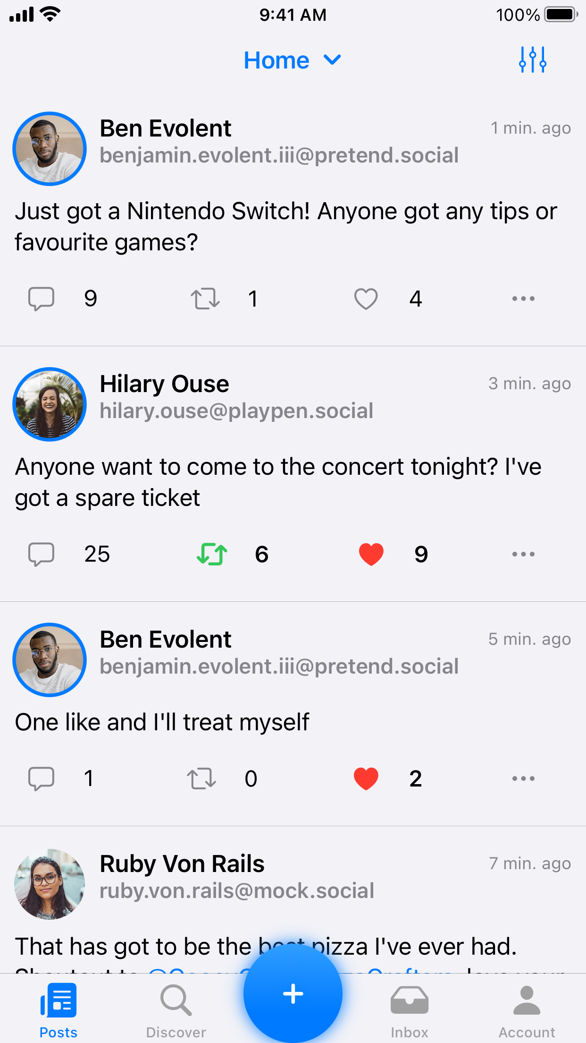Image resolution: width=586 pixels, height=1043 pixels.
Task: Undo boost on Hilary's concert post
Action: point(212,554)
